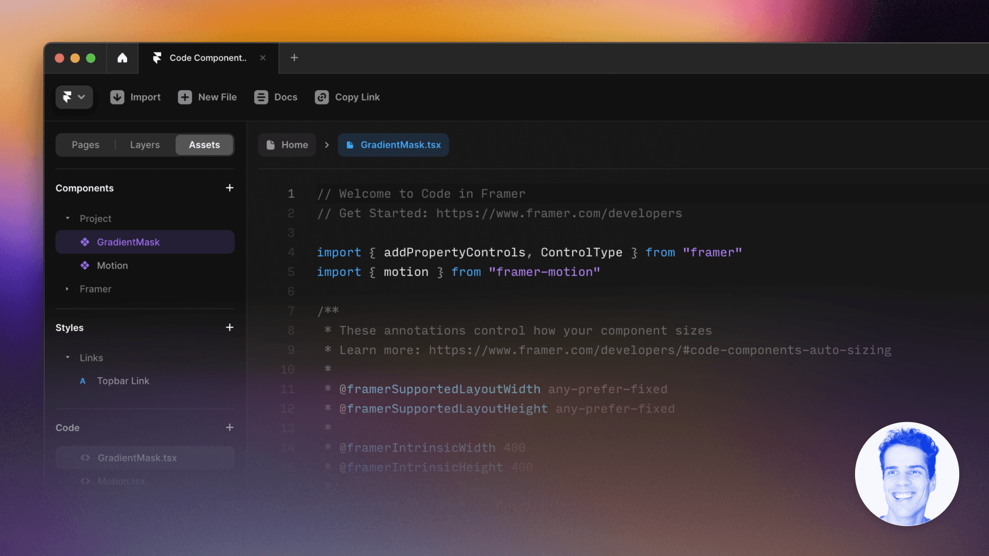Image resolution: width=989 pixels, height=556 pixels.
Task: Open the Framer logo main menu dropdown
Action: click(74, 97)
